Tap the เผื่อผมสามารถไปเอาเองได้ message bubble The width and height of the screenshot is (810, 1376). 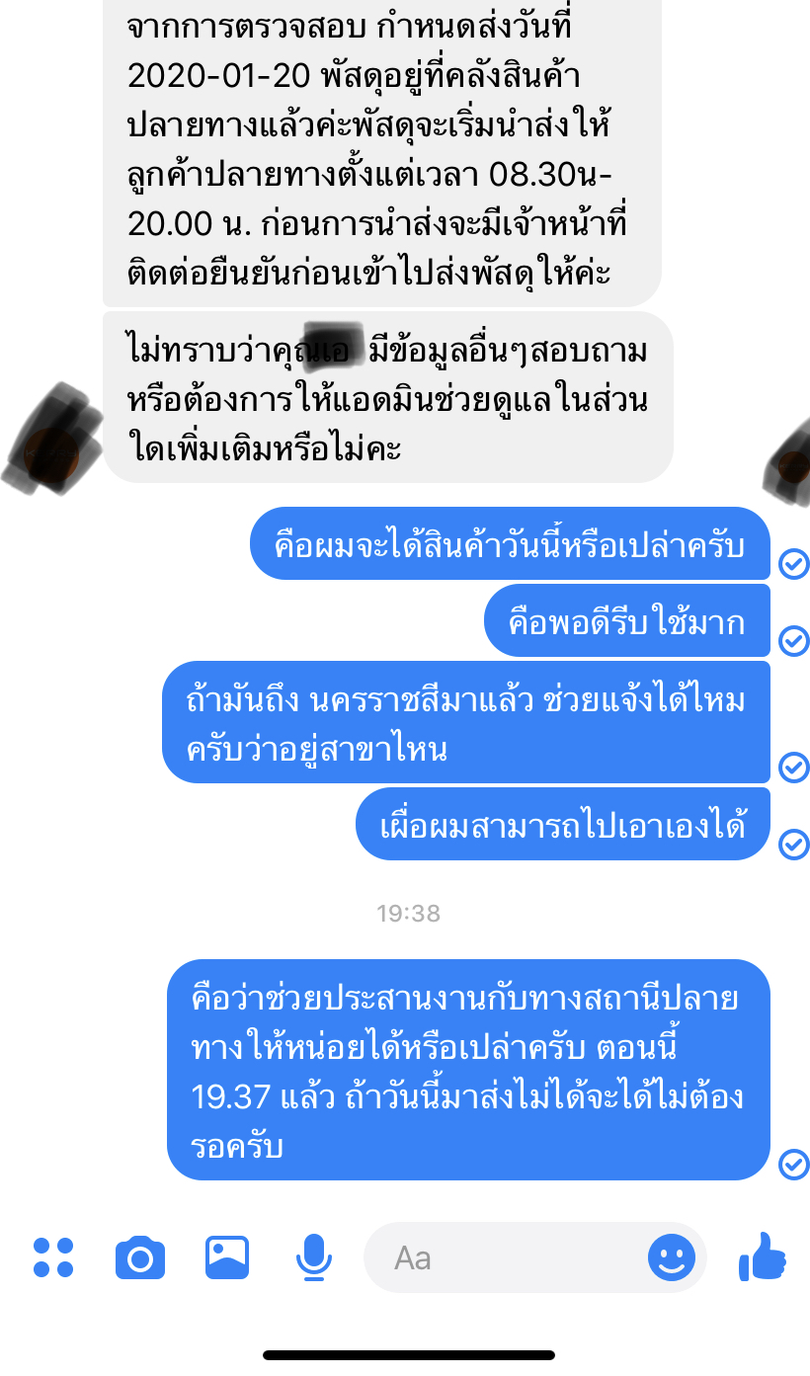coord(563,824)
